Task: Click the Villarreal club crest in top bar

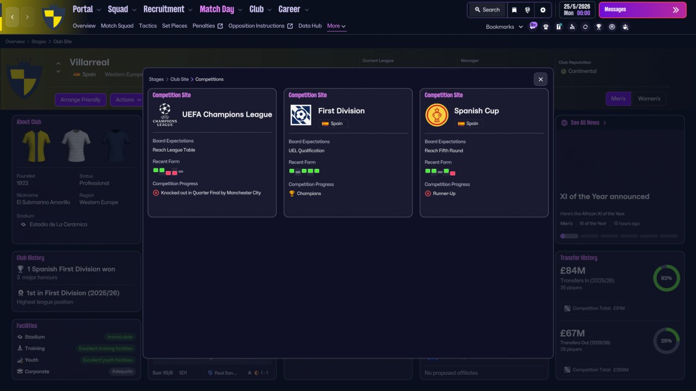Action: click(54, 16)
